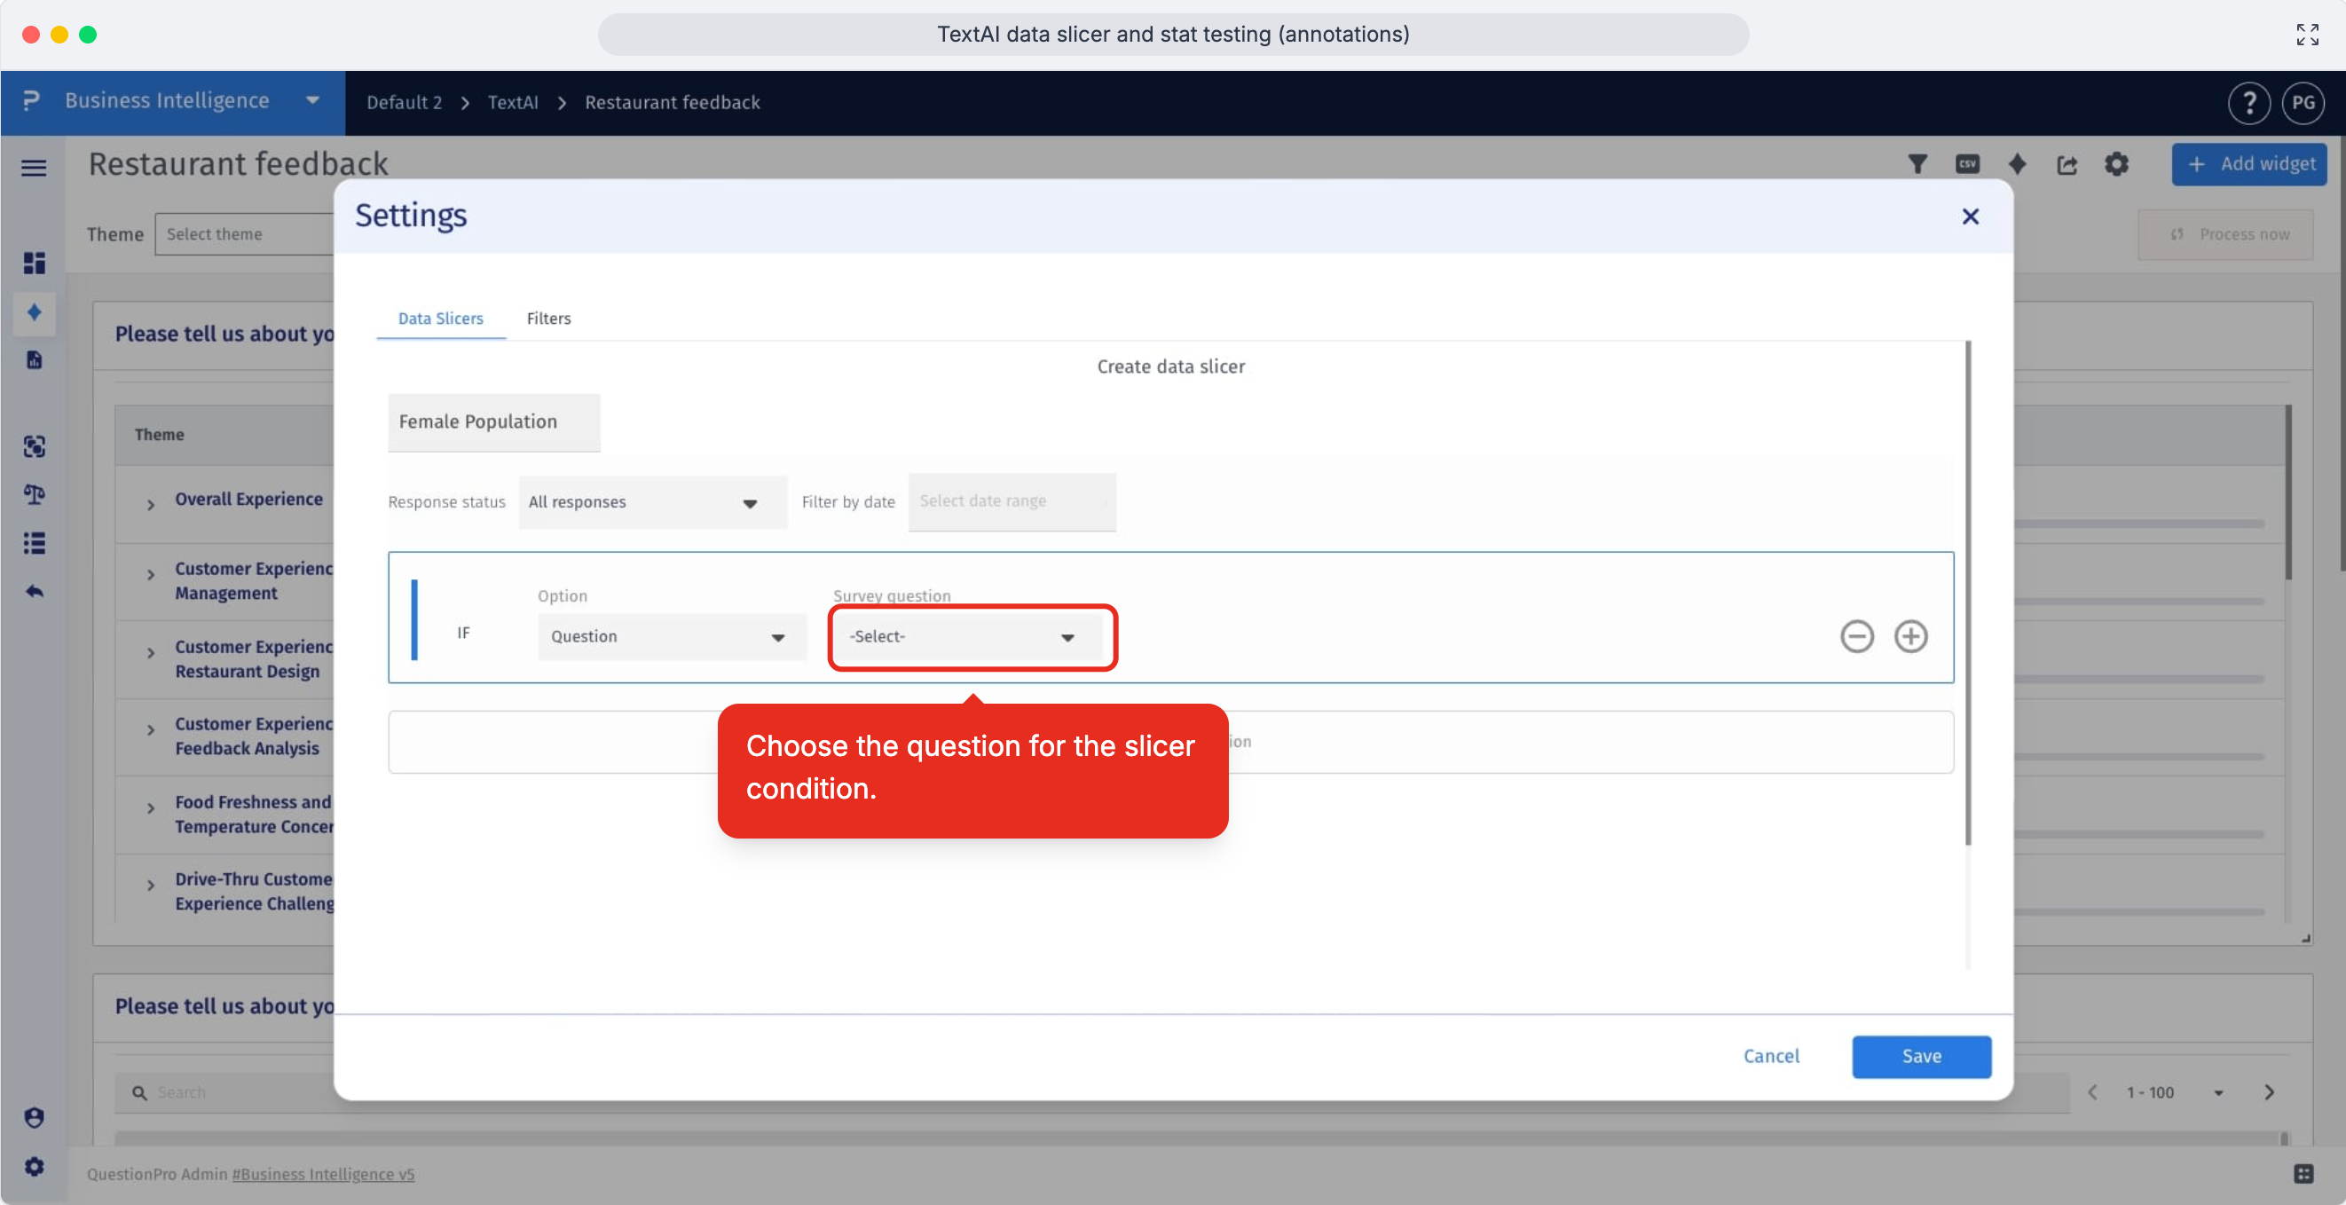Click the Save button
2346x1205 pixels.
tap(1921, 1057)
